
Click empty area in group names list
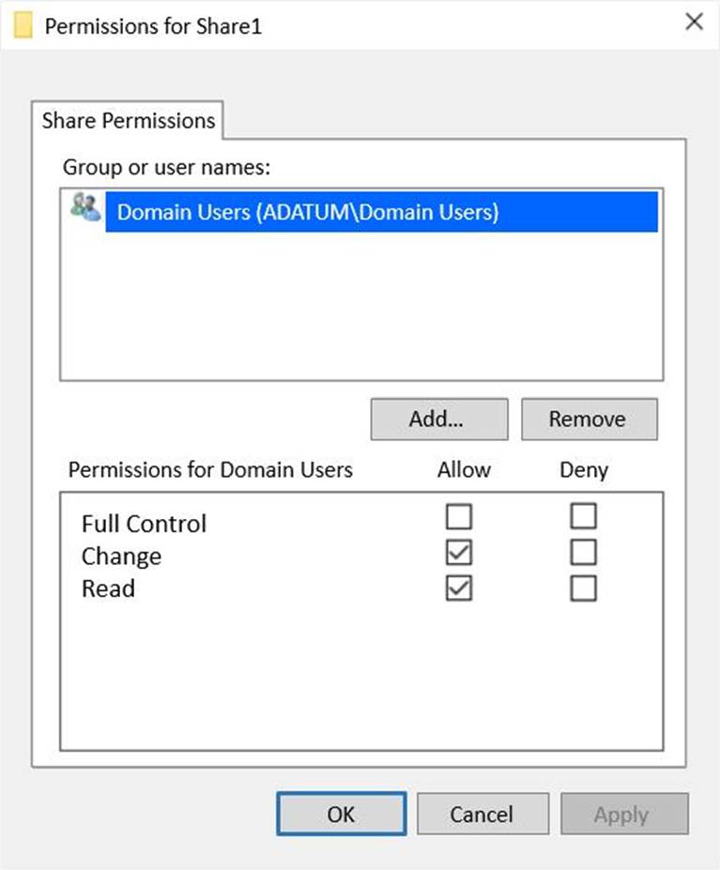point(360,310)
